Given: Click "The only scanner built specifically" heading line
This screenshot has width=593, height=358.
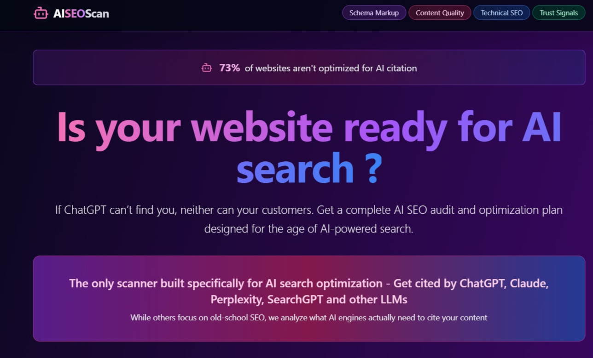Looking at the screenshot, I should click(x=309, y=283).
